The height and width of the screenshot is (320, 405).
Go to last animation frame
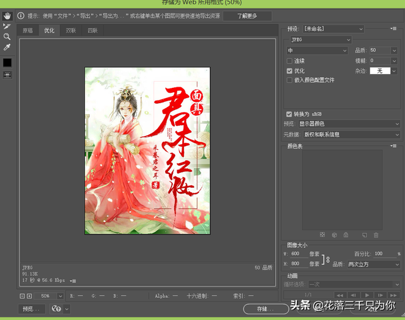point(394,295)
